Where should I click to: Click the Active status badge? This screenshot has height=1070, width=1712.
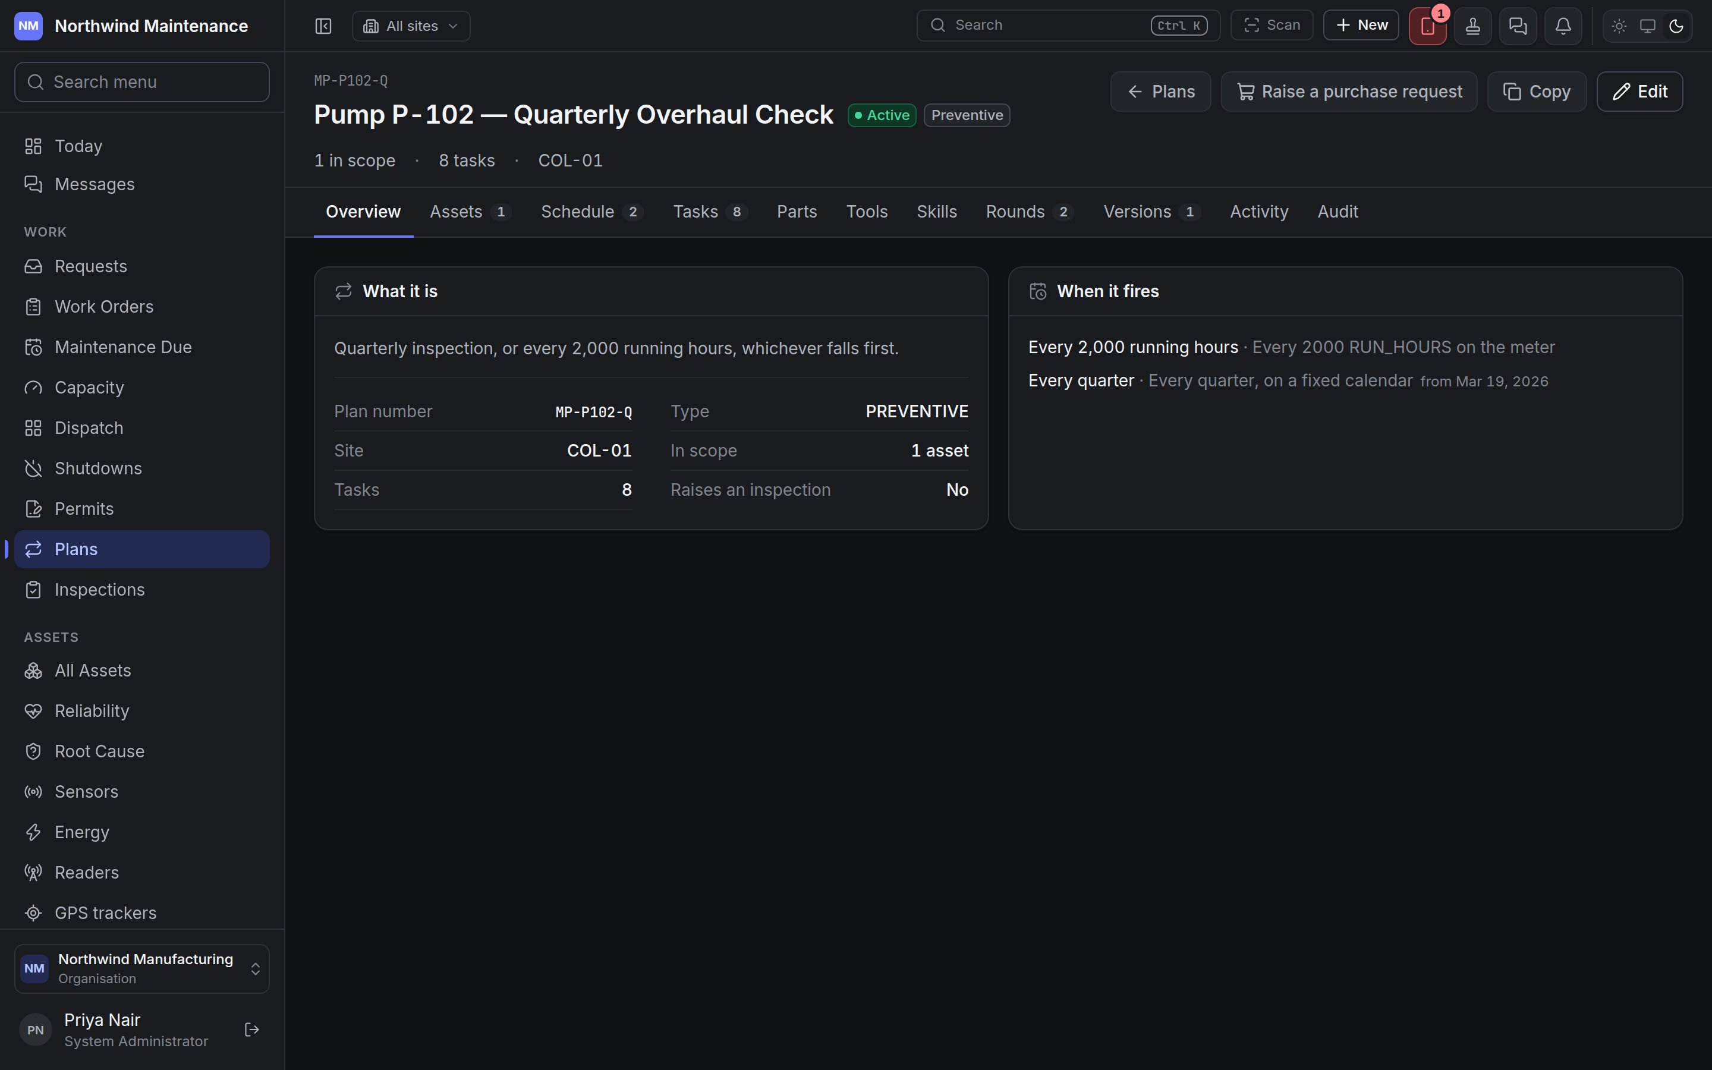click(x=882, y=115)
